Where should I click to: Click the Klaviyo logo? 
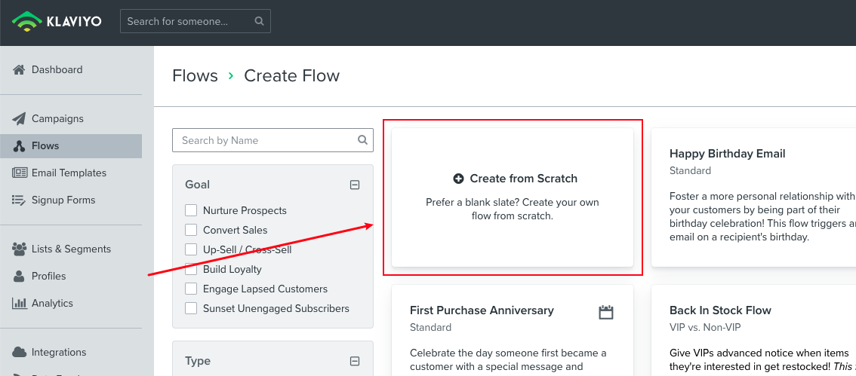(57, 21)
